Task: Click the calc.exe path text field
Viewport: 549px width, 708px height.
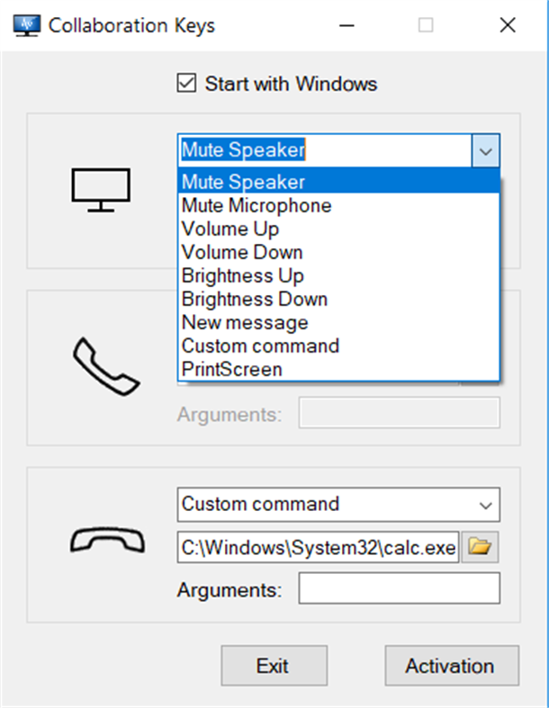Action: (x=319, y=547)
